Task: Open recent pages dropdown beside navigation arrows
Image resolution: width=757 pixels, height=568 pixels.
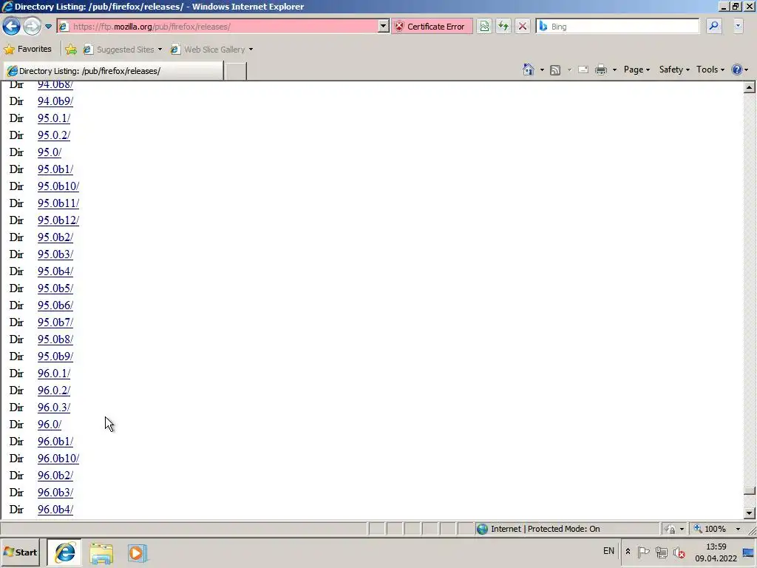Action: point(48,27)
